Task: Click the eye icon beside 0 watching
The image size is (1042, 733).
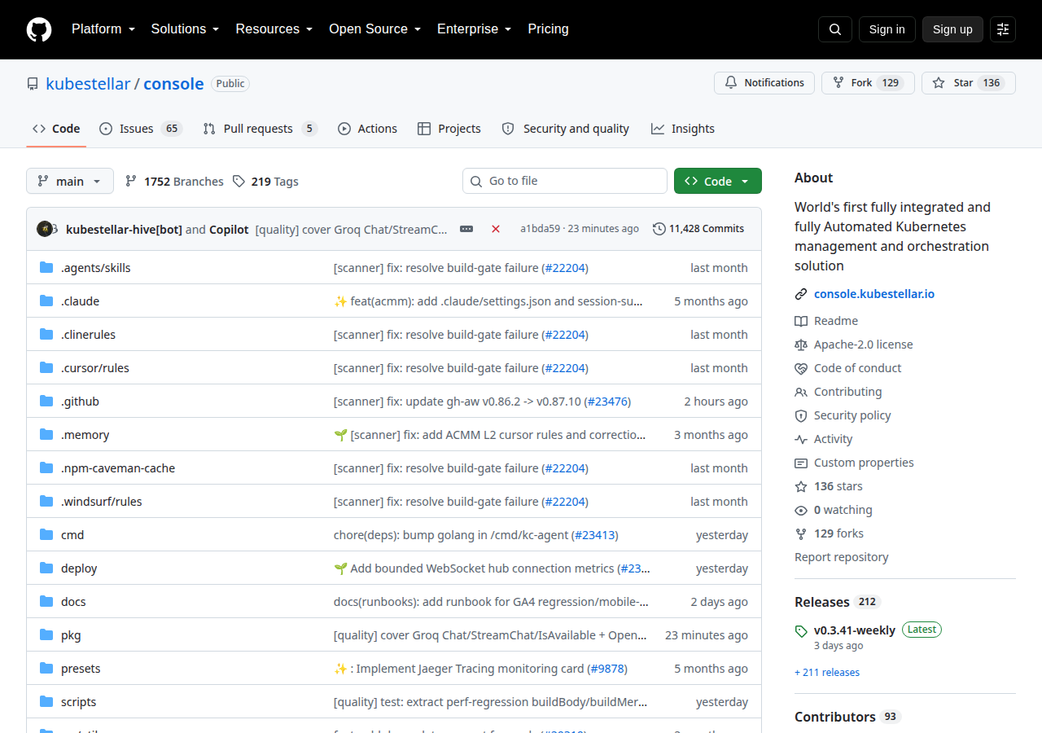Action: click(801, 510)
